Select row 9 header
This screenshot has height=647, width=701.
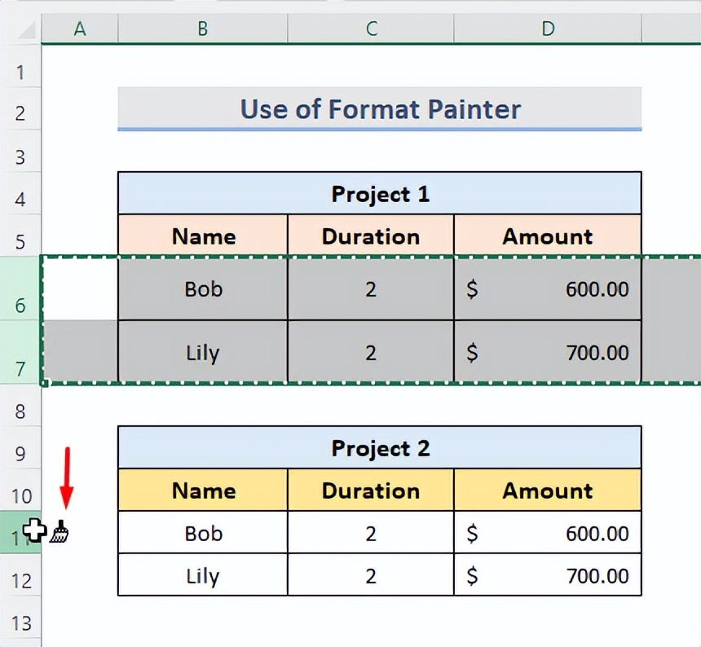pos(20,447)
